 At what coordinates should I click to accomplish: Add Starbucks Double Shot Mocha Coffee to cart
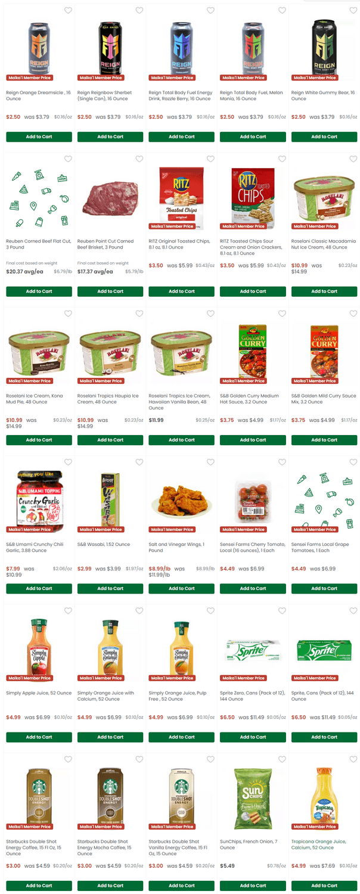point(110,886)
